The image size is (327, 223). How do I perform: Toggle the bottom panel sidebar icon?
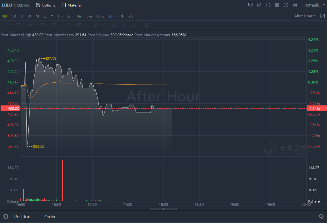coord(6,216)
